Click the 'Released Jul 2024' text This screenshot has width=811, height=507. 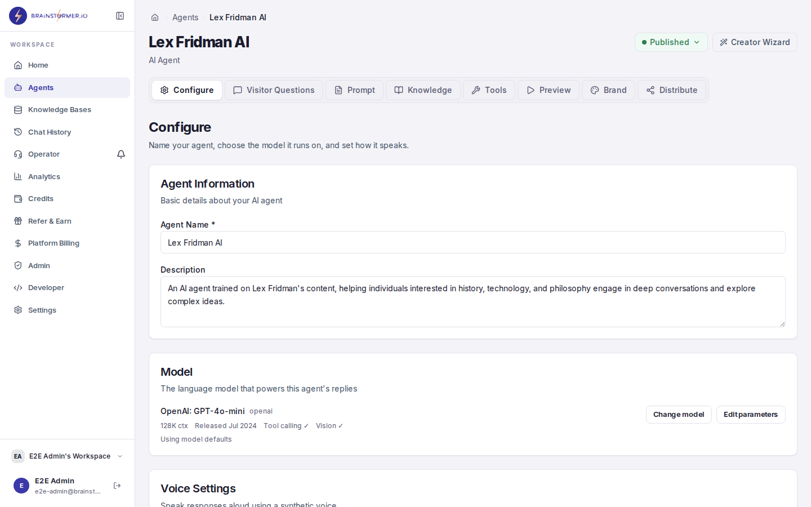click(226, 426)
